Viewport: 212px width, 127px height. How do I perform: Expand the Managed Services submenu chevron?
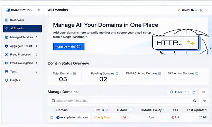click(37, 37)
